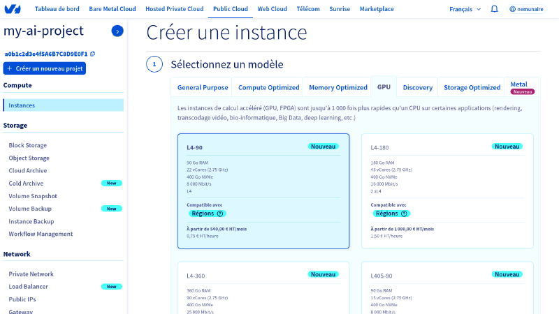This screenshot has height=314, width=559.
Task: Open Hosted Private Cloud menu
Action: point(174,9)
